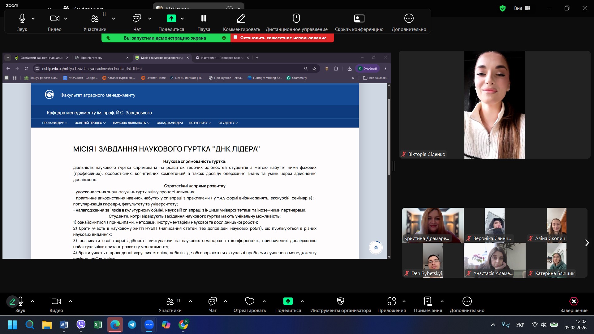Image resolution: width=594 pixels, height=334 pixels.
Task: Click Stop screen sharing red button
Action: (x=282, y=38)
